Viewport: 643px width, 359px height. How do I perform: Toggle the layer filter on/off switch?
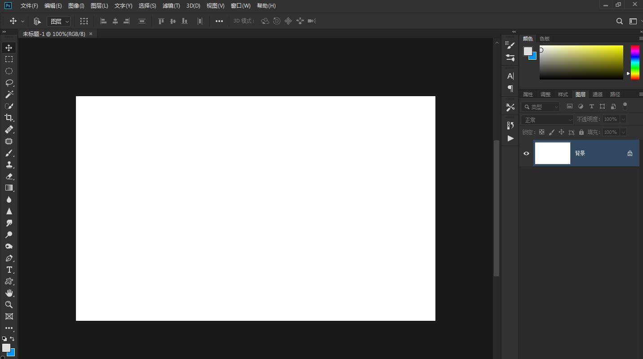coord(625,106)
